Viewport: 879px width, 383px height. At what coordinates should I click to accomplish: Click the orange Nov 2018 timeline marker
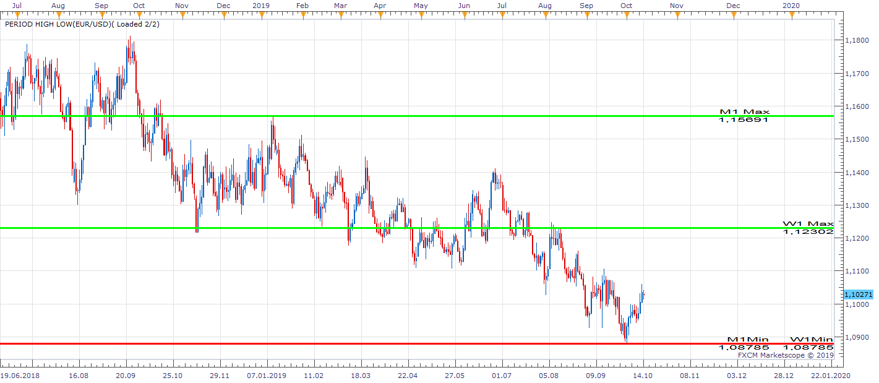click(181, 15)
